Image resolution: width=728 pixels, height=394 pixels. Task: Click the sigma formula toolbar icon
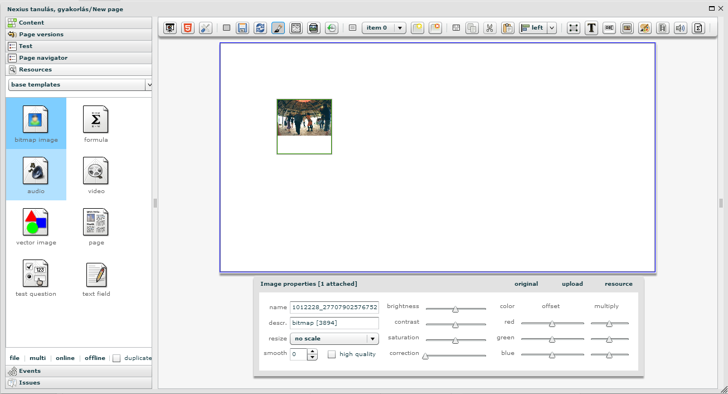(x=698, y=28)
